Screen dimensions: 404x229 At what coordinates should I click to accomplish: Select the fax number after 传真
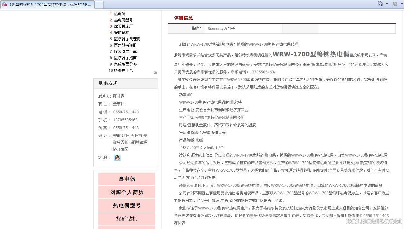126,128
